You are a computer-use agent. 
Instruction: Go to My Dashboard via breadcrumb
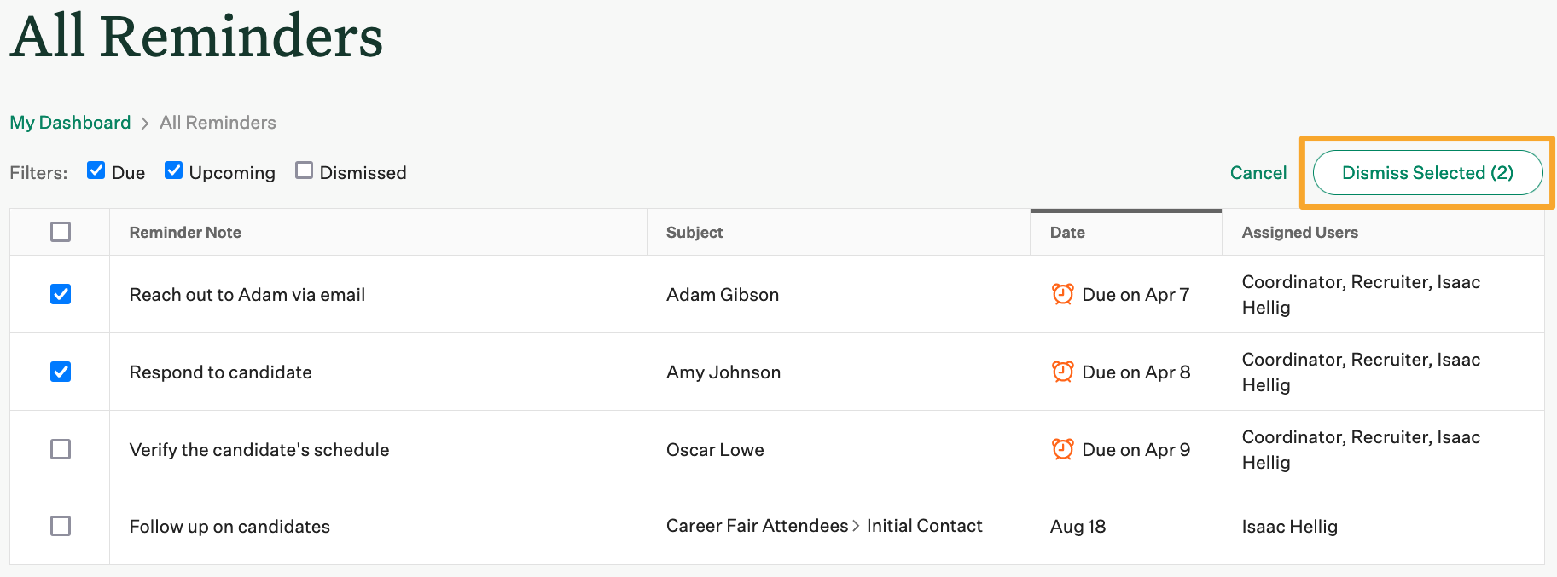(70, 123)
